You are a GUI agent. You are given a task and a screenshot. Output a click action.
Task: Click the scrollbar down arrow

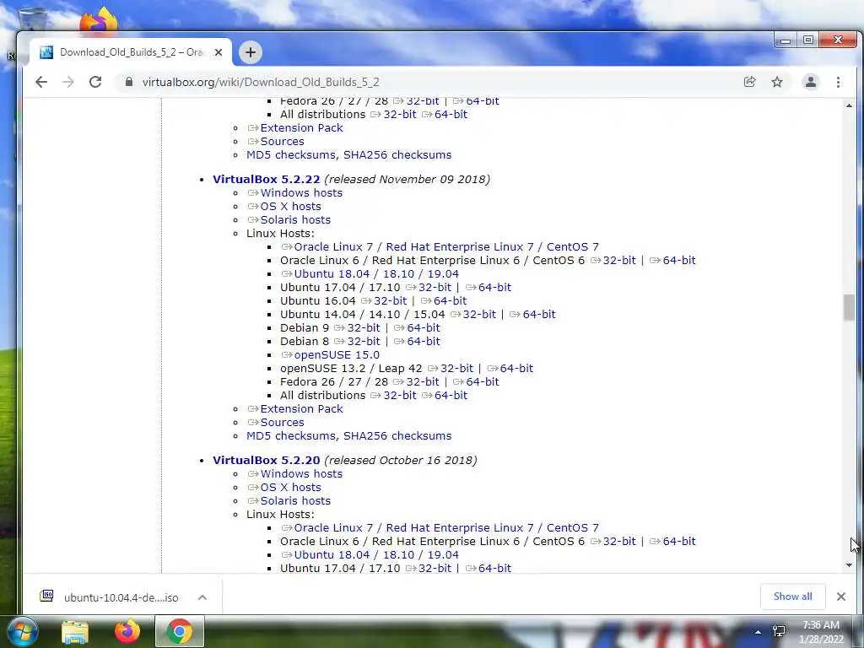point(849,565)
